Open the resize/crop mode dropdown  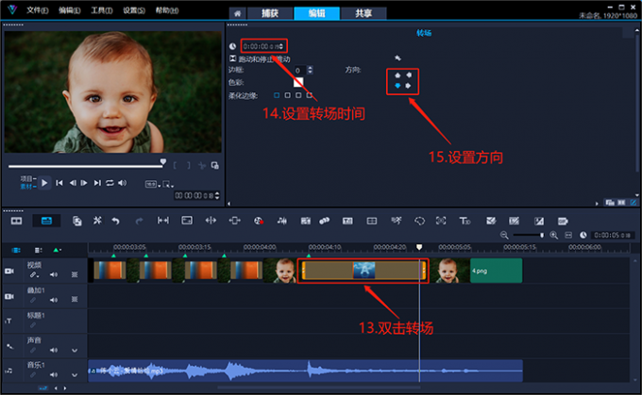[168, 185]
